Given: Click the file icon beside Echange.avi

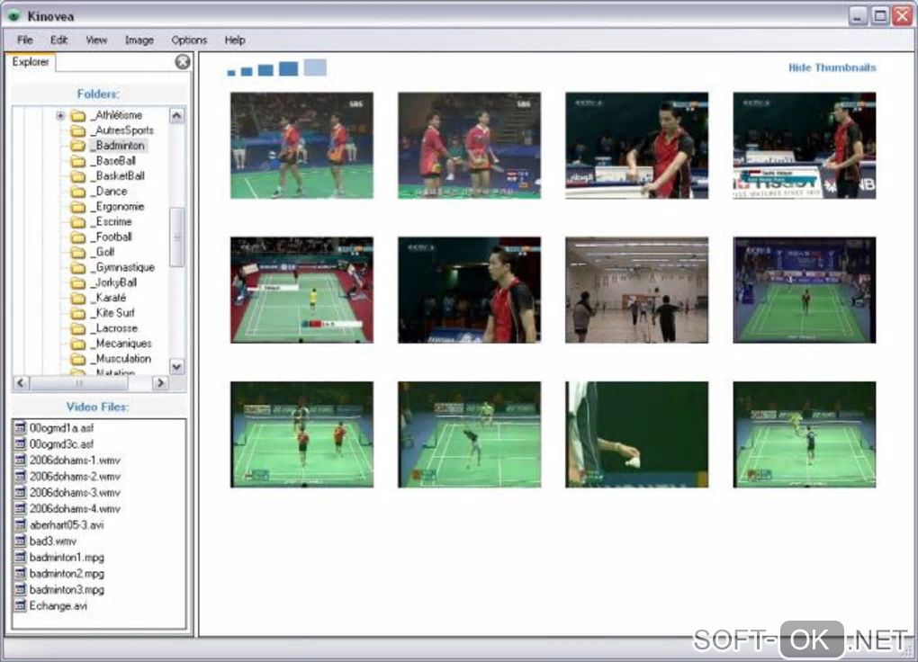Looking at the screenshot, I should (21, 606).
